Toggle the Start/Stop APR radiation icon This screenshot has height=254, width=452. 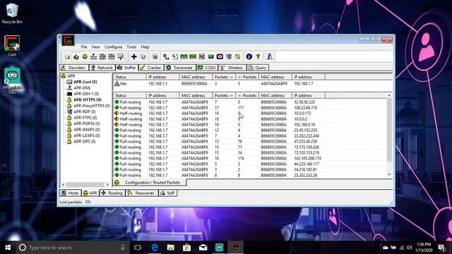[x=85, y=56]
